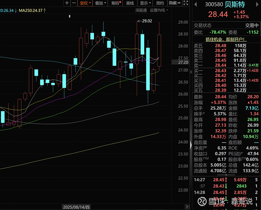
Task: Go to previous stock with left arrow
Action: click(x=196, y=5)
